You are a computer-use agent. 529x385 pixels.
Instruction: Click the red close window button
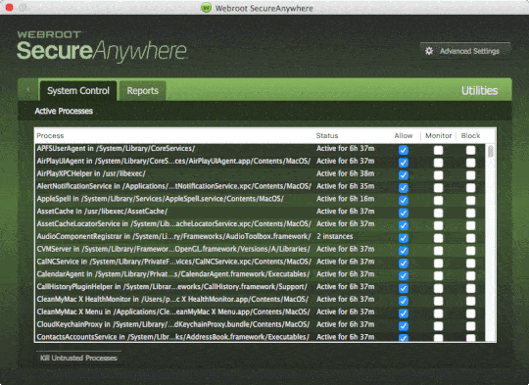(10, 7)
